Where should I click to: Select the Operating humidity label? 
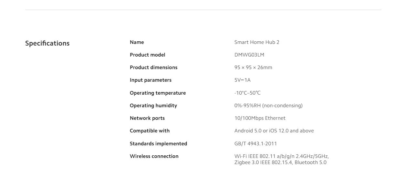[x=153, y=106]
